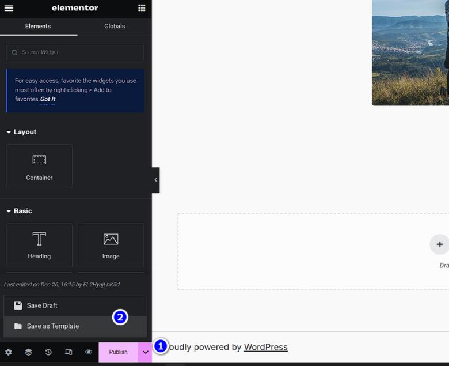This screenshot has height=366, width=449.
Task: Open the widgets grid icon
Action: [142, 7]
